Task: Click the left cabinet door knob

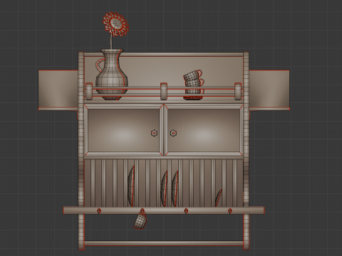Action: [x=154, y=133]
